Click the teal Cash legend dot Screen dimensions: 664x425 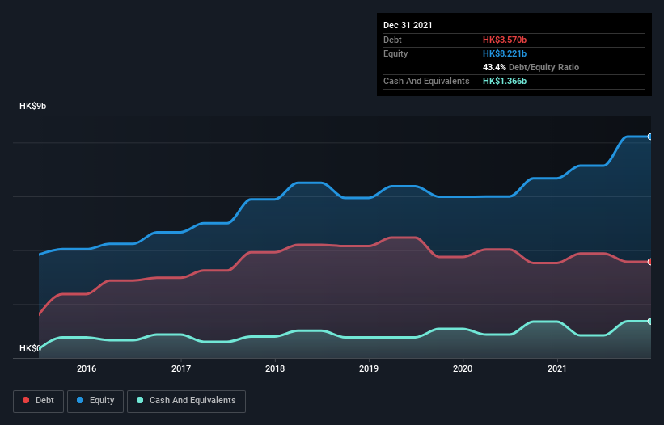point(140,400)
